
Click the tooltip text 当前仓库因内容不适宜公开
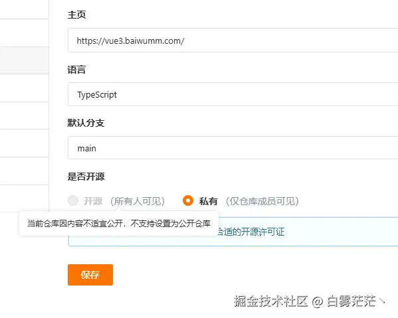click(75, 224)
